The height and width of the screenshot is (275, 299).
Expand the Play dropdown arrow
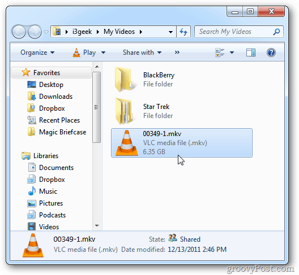pyautogui.click(x=104, y=53)
